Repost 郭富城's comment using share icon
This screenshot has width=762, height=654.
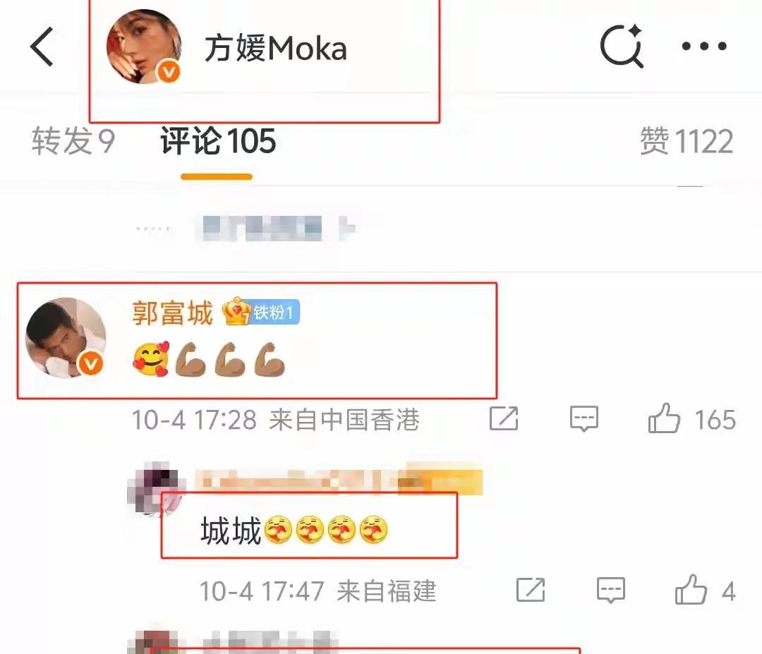(504, 418)
